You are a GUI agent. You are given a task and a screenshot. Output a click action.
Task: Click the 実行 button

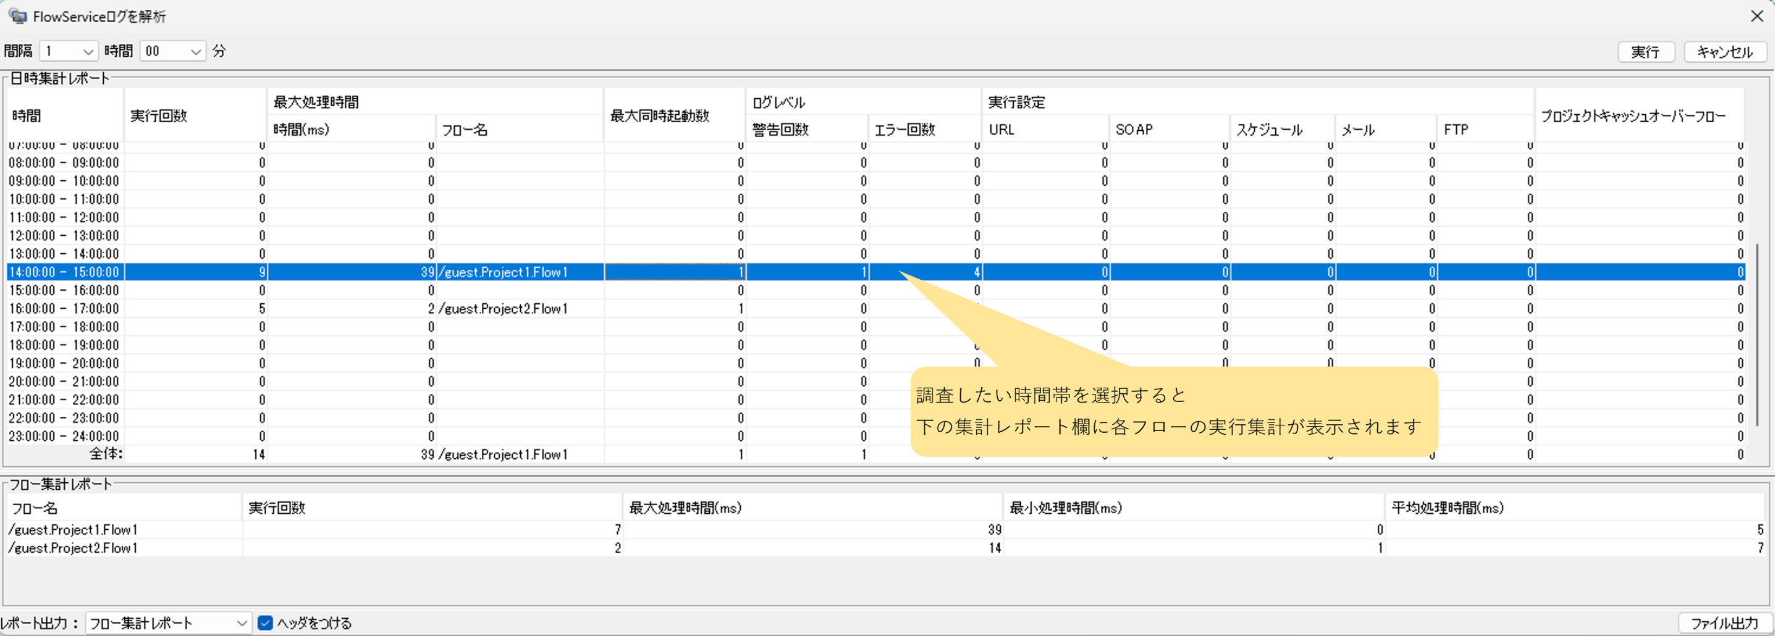tap(1645, 52)
